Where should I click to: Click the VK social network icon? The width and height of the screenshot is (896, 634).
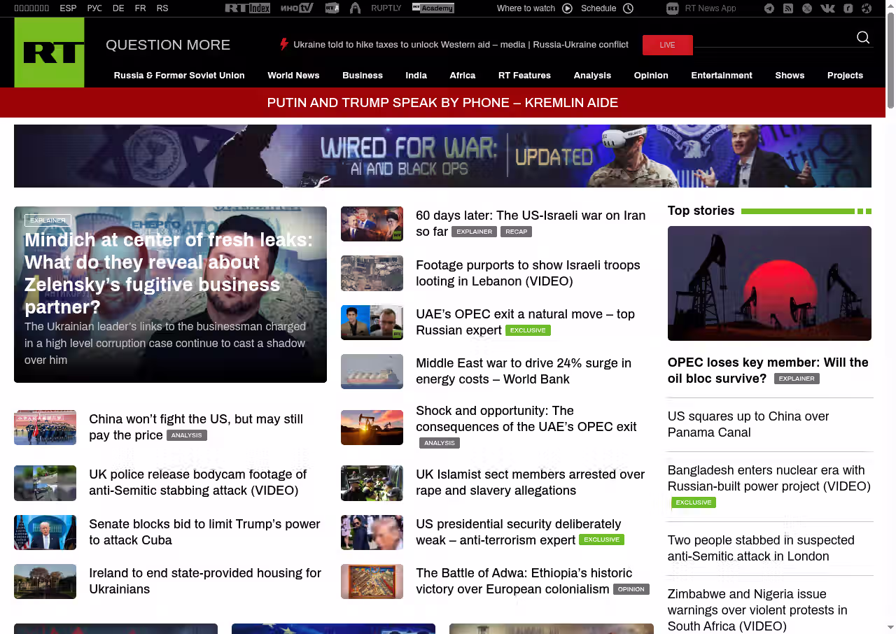827,8
